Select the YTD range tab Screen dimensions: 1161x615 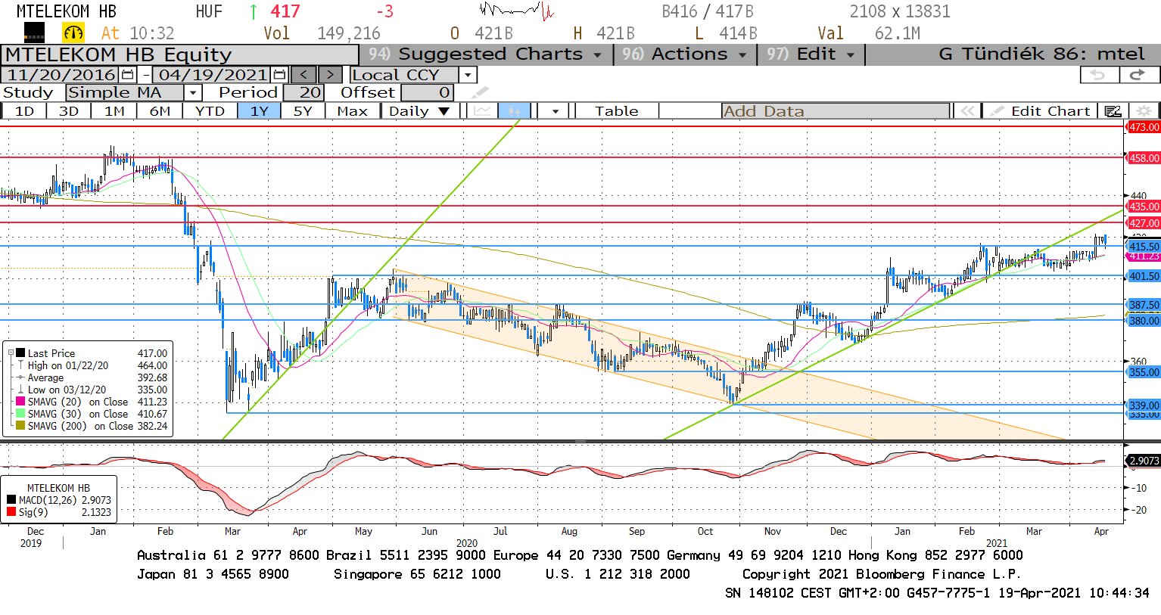(x=210, y=111)
